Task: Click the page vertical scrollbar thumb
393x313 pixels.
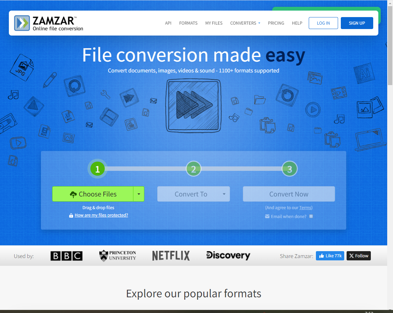Action: coord(390,46)
